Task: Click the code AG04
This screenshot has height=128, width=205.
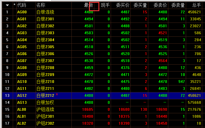Action: pyautogui.click(x=22, y=40)
